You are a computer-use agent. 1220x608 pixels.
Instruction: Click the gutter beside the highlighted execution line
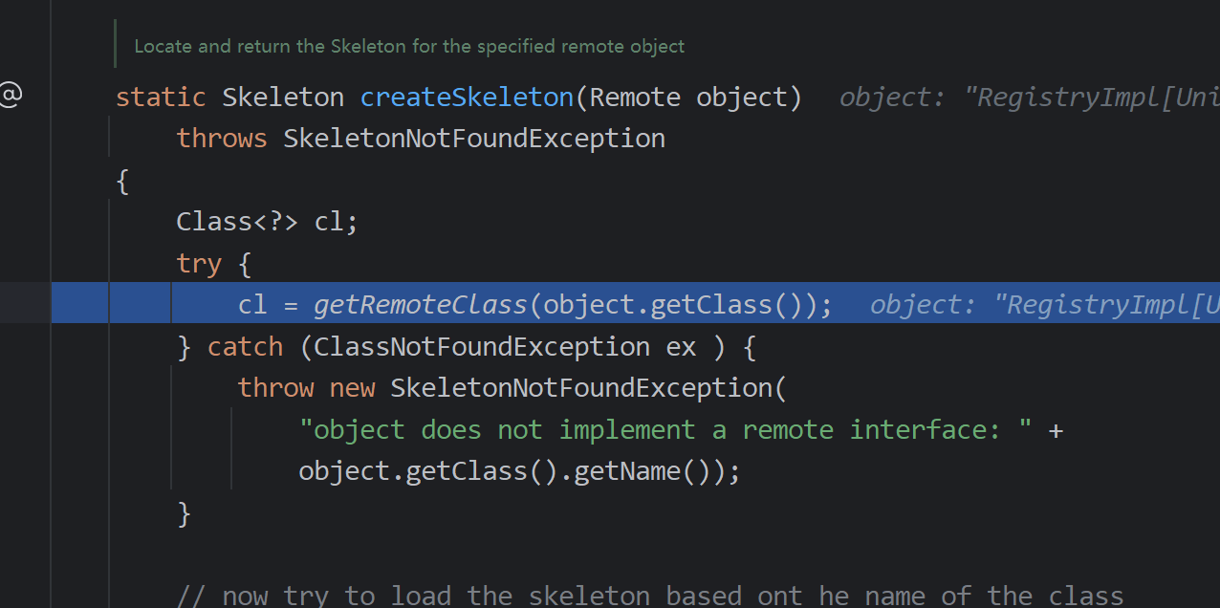coord(25,305)
